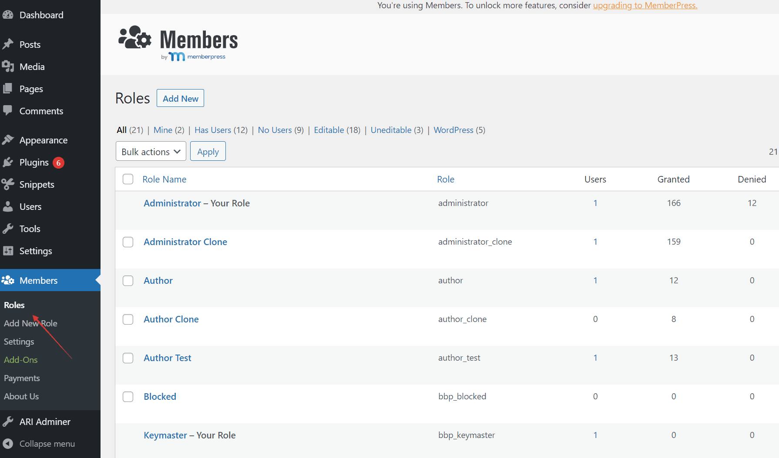Screen dimensions: 779x458
Task: Open the upgrading to MemberPress link
Action: tap(645, 5)
